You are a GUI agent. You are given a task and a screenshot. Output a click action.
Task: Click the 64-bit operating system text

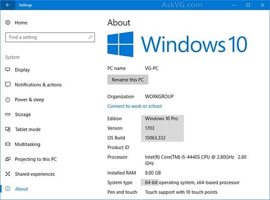tap(192, 182)
